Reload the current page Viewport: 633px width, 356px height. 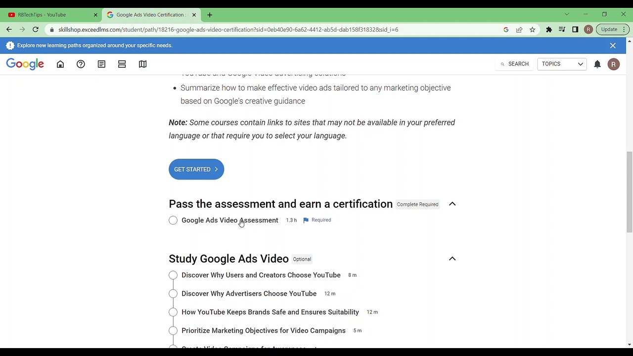point(36,30)
